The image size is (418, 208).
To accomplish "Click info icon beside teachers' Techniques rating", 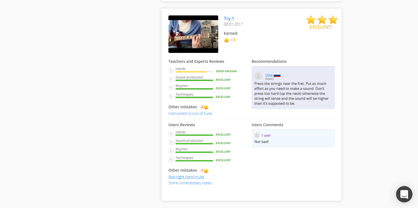I will (171, 96).
